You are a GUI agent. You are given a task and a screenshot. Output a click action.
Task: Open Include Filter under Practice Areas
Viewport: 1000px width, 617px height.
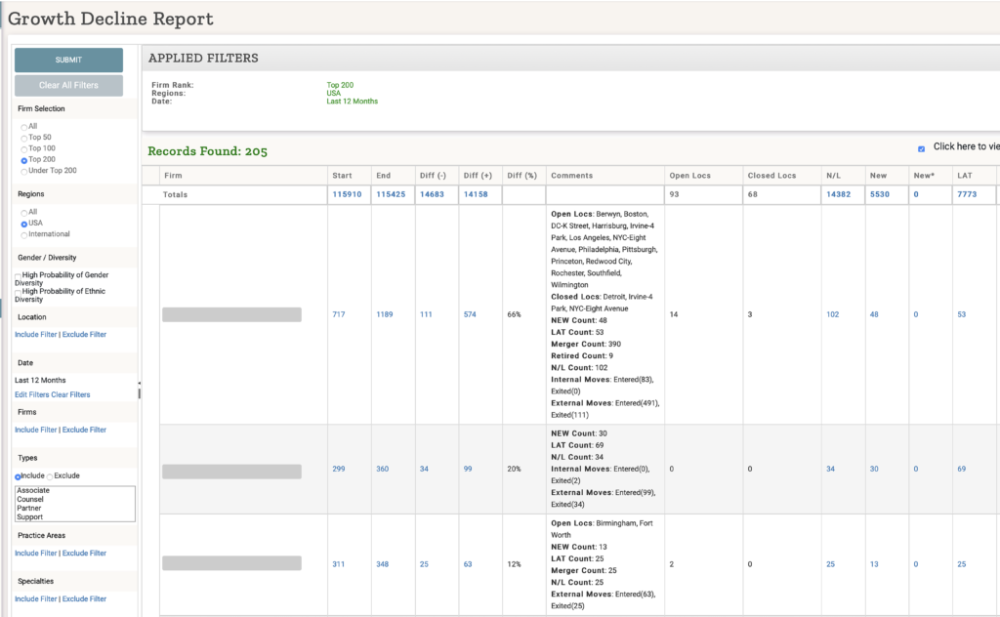(36, 554)
